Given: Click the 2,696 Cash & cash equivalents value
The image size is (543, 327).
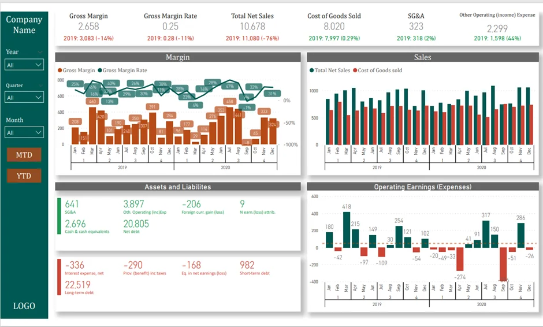Looking at the screenshot, I should click(x=75, y=224).
